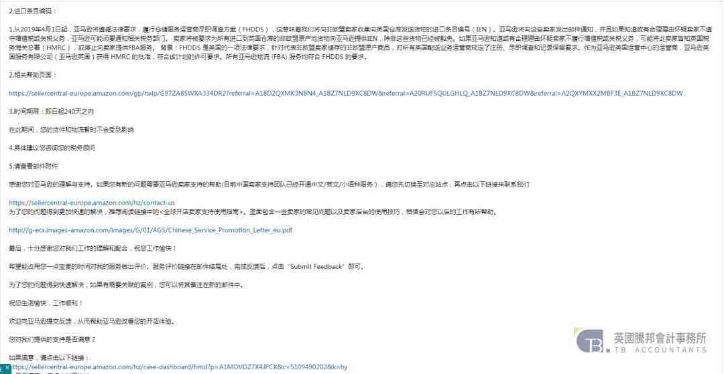Click the "最后，十分感谢您对我们工作的理解和配合" line

(x=93, y=248)
